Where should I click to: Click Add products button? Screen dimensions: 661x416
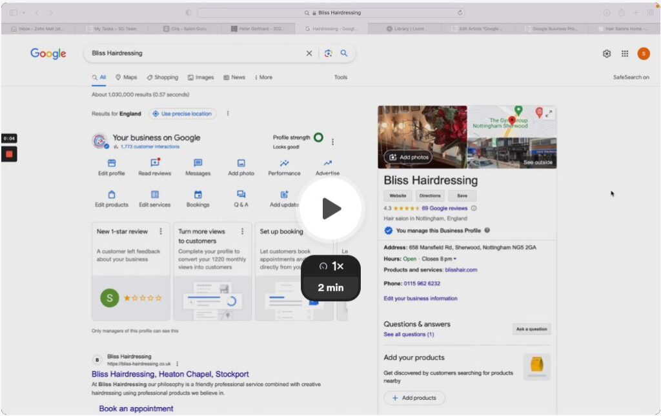point(414,398)
